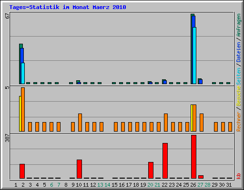The width and height of the screenshot is (244, 190).
Task: Click the x-axis day label "1"
Action: tap(16, 185)
